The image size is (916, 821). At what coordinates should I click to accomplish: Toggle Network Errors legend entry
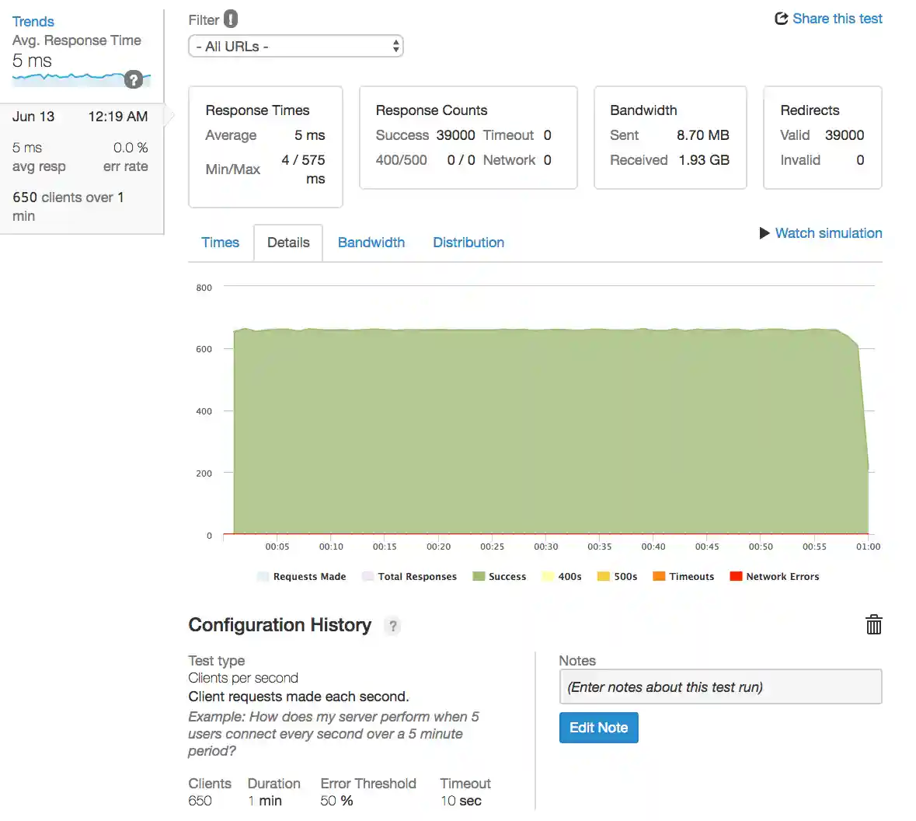[x=775, y=577]
